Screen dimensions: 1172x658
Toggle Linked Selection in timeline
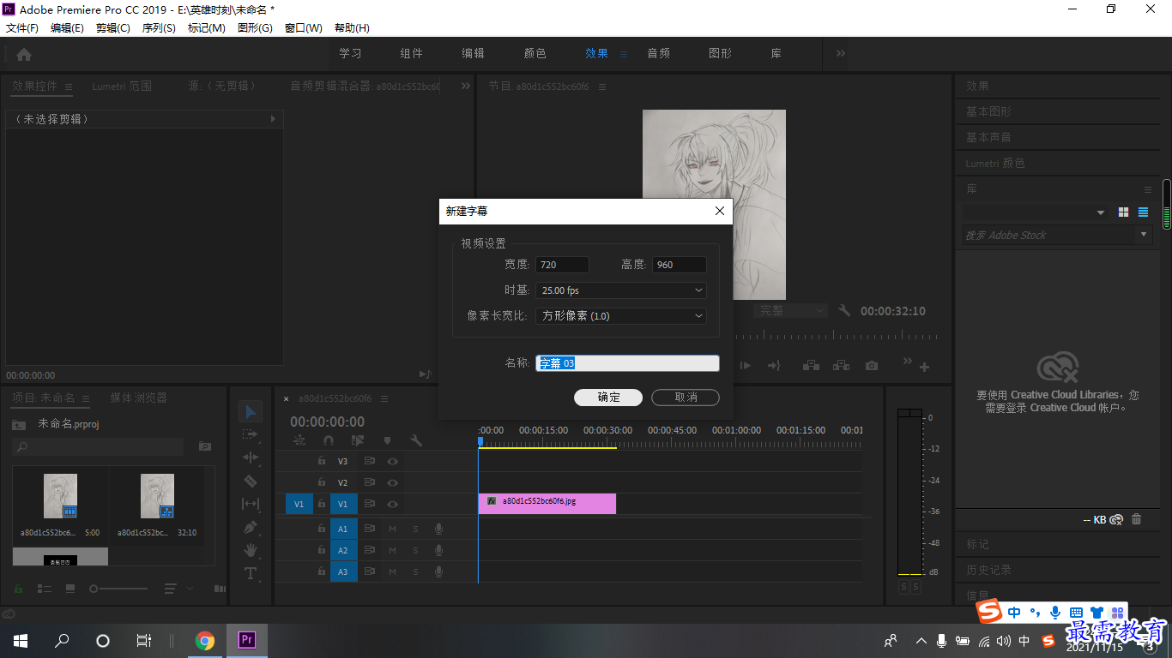pos(358,440)
